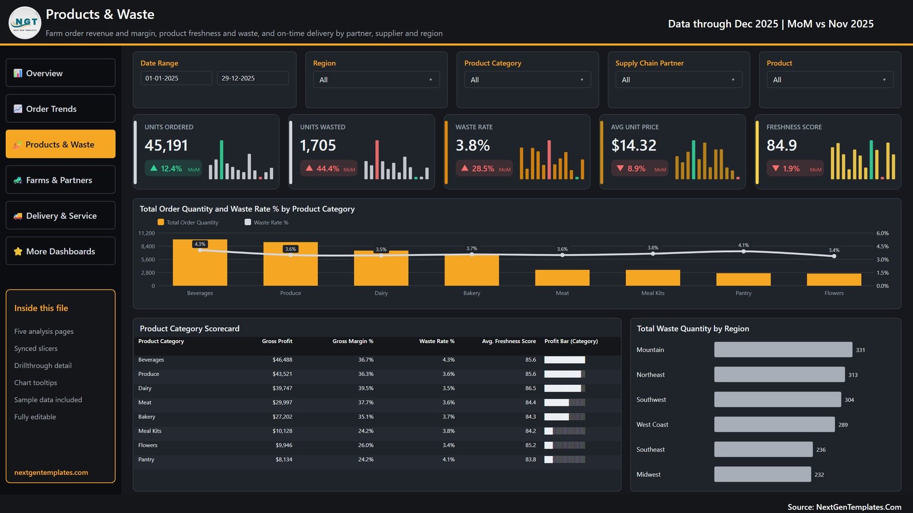Select the Pantry bar in chart
Image resolution: width=913 pixels, height=513 pixels.
744,279
